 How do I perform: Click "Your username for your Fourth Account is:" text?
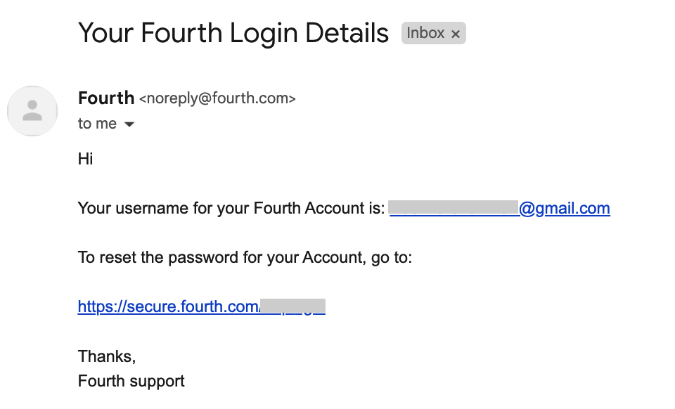(231, 208)
